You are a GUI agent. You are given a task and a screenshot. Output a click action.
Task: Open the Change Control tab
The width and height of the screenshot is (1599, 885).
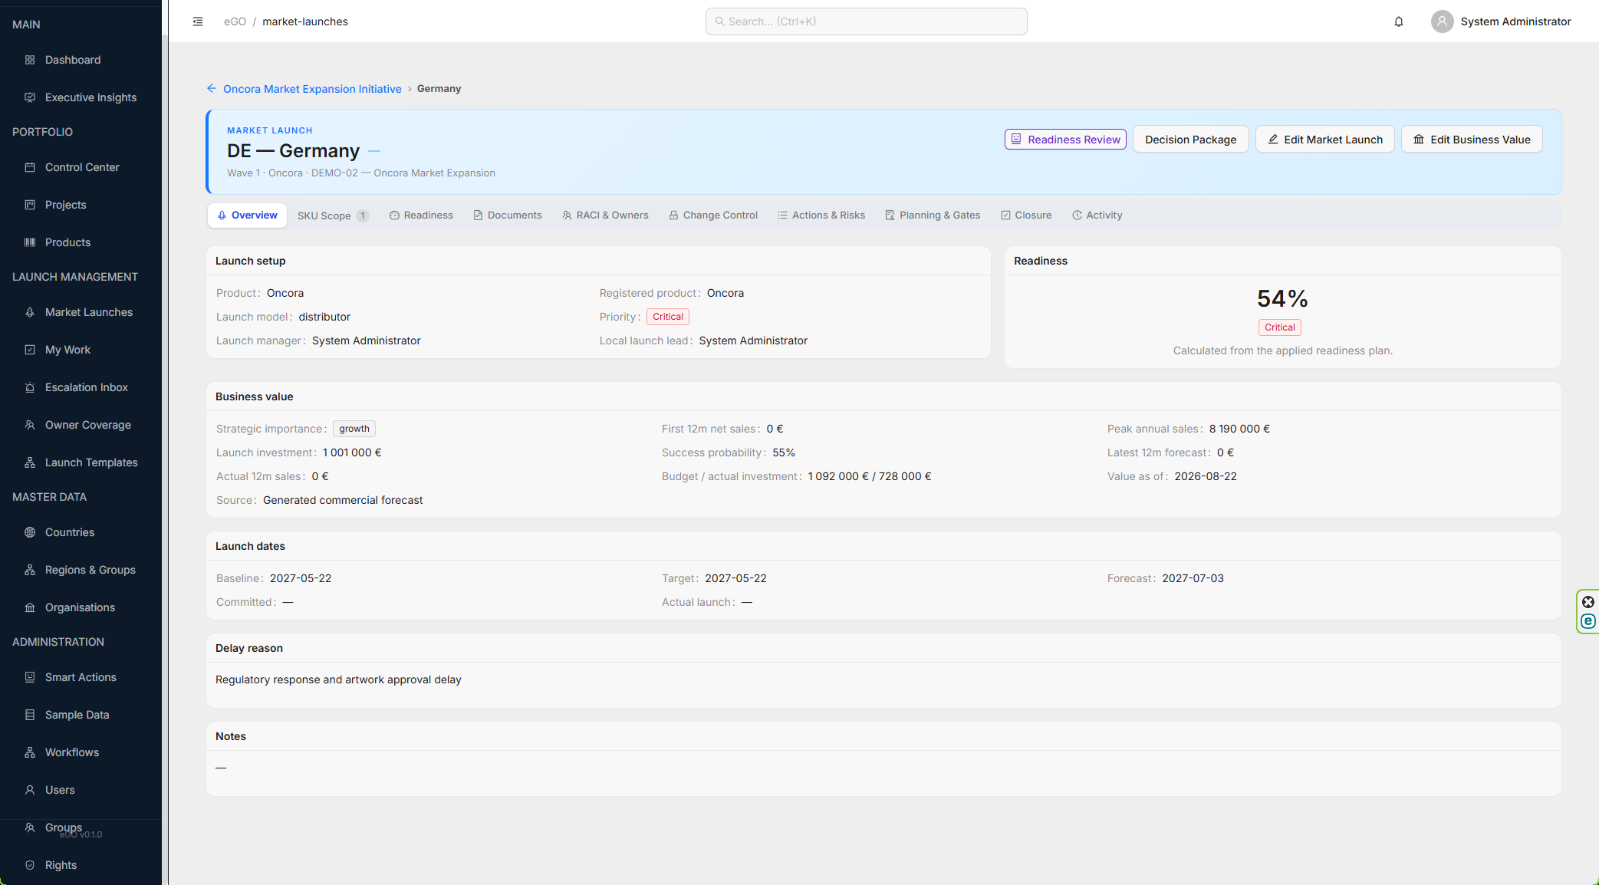713,215
